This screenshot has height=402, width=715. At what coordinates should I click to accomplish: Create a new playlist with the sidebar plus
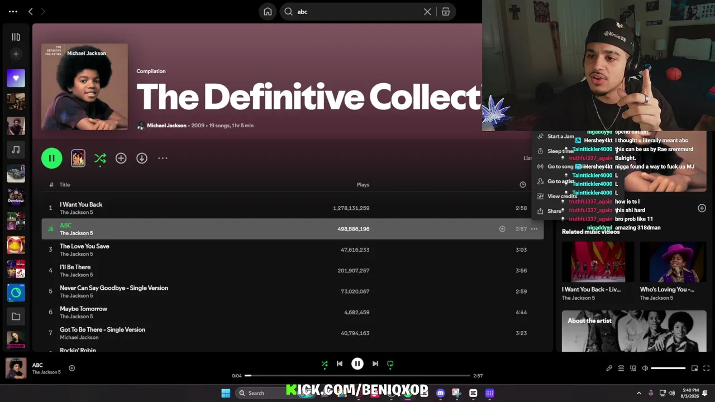pos(16,54)
